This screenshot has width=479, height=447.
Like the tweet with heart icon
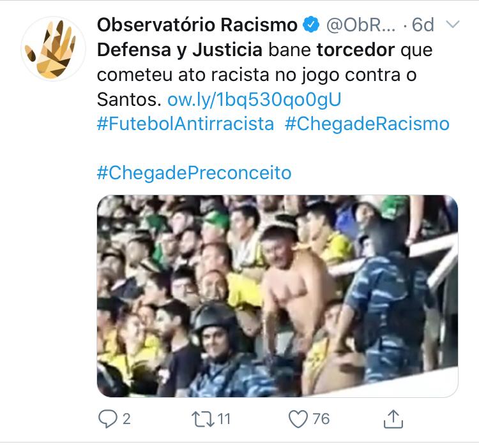click(298, 419)
